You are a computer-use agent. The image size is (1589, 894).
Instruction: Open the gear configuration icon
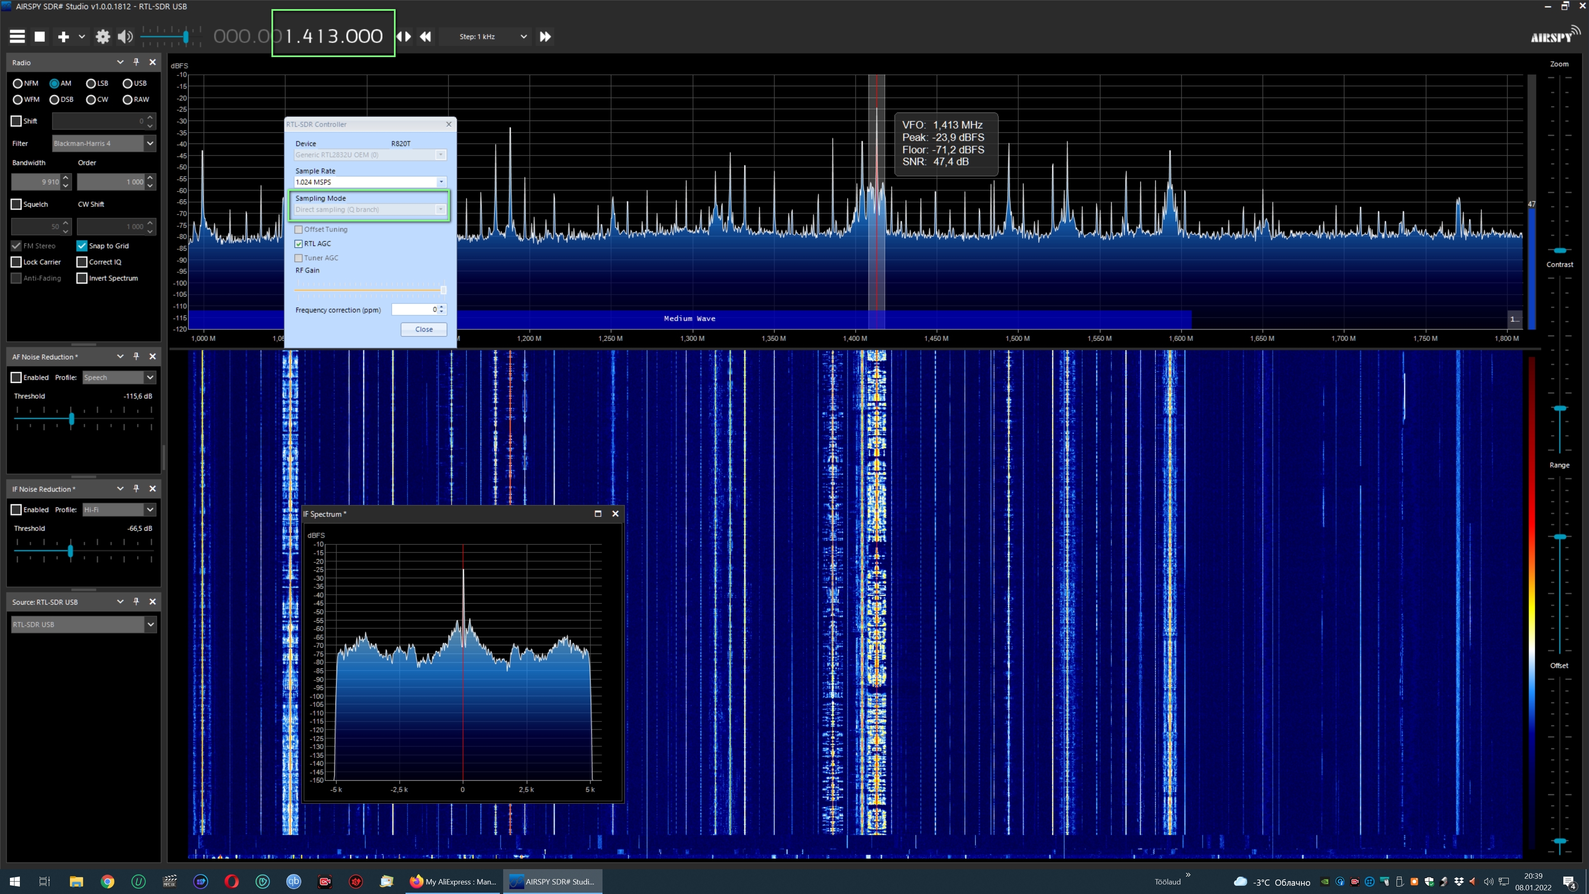pyautogui.click(x=103, y=36)
